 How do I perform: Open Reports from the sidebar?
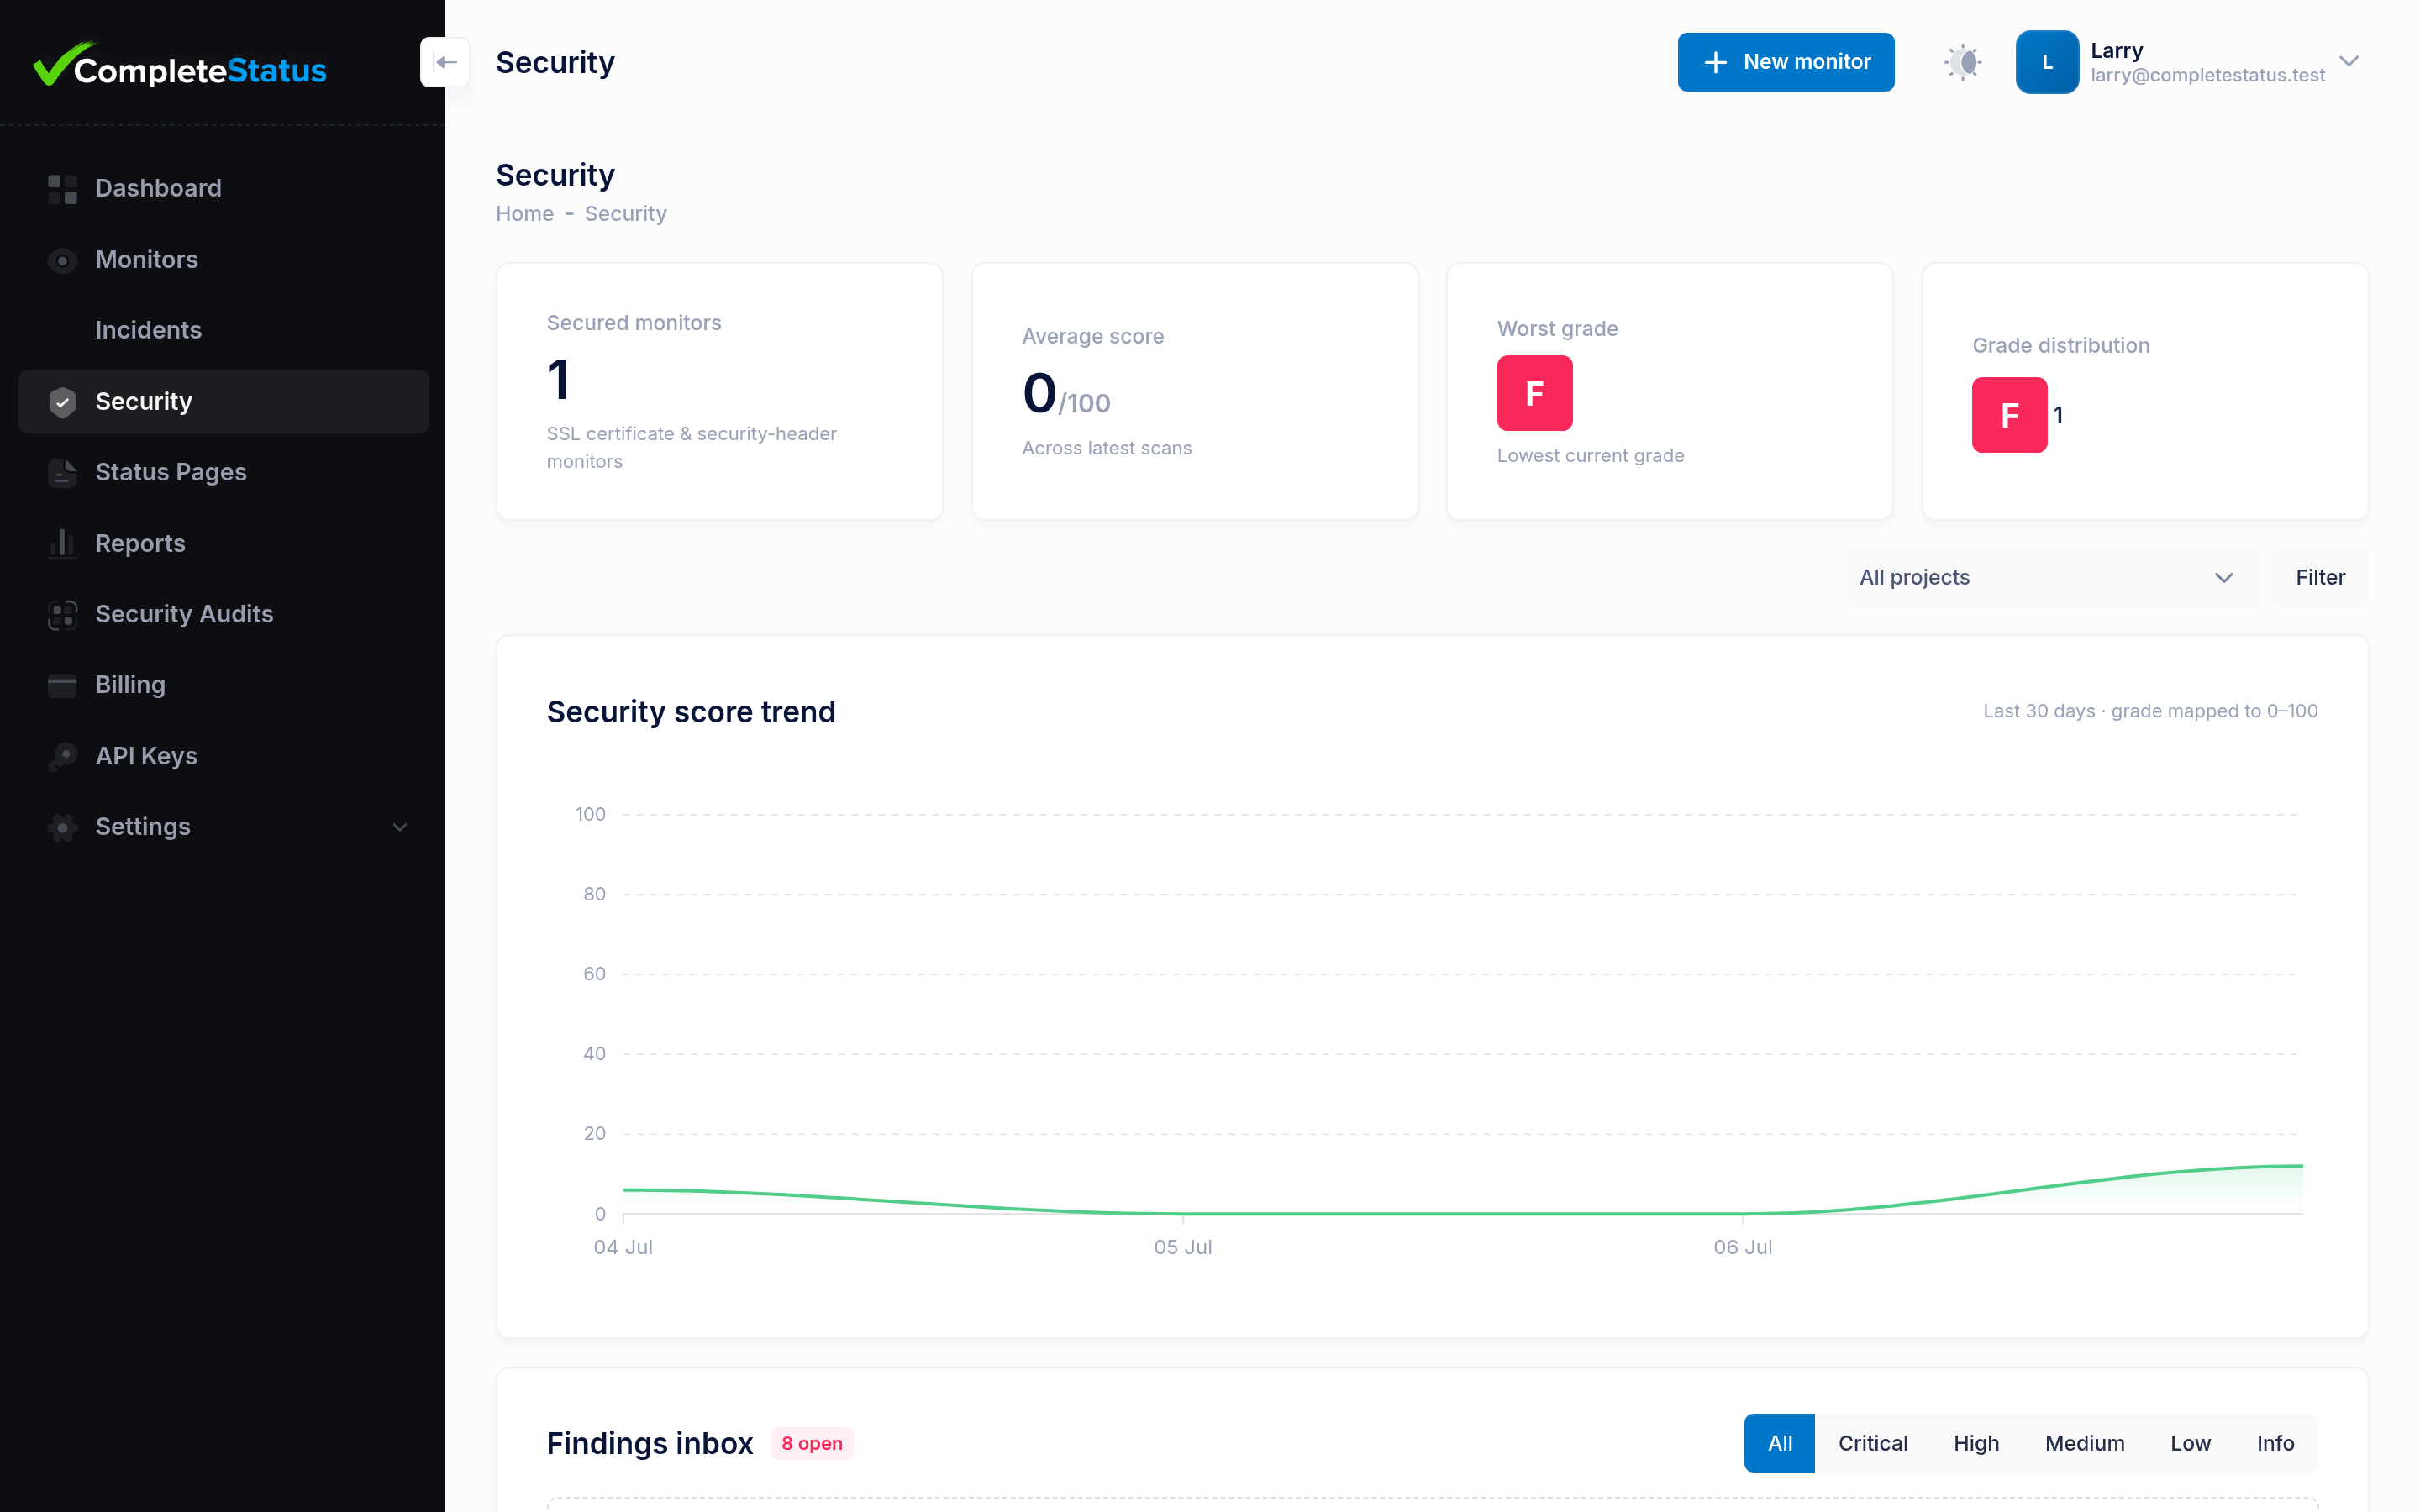[223, 543]
